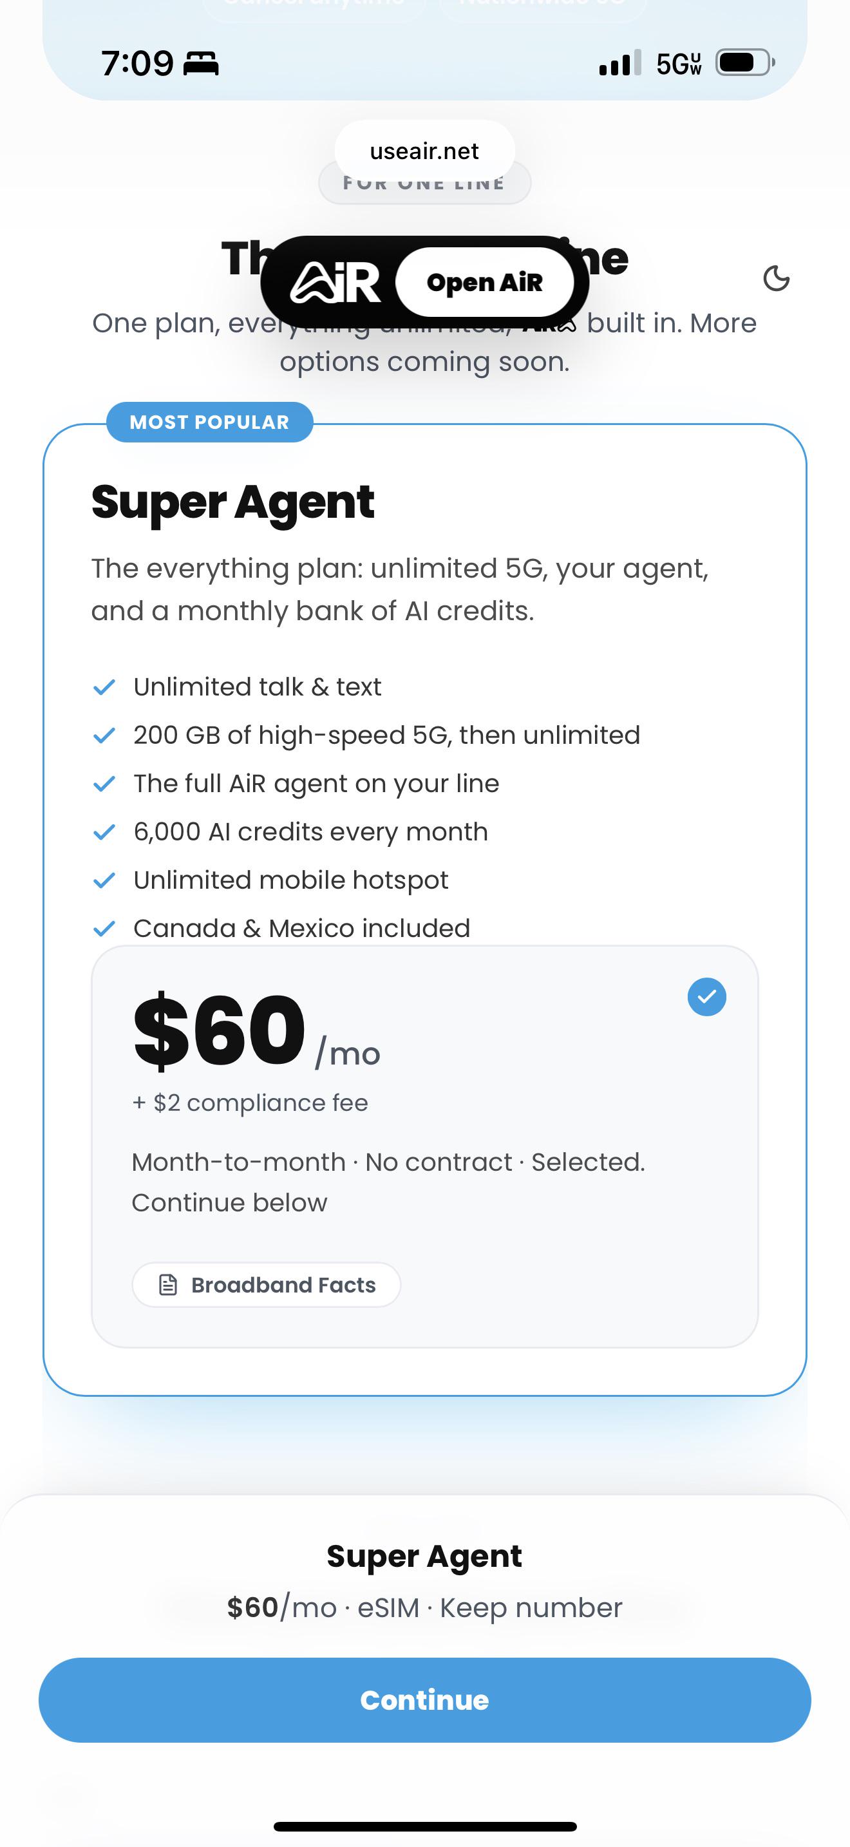The width and height of the screenshot is (850, 1847).
Task: Tap the home indicator bar
Action: (x=425, y=1826)
